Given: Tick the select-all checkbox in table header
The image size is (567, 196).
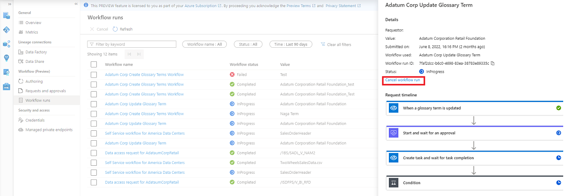Looking at the screenshot, I should coord(94,64).
